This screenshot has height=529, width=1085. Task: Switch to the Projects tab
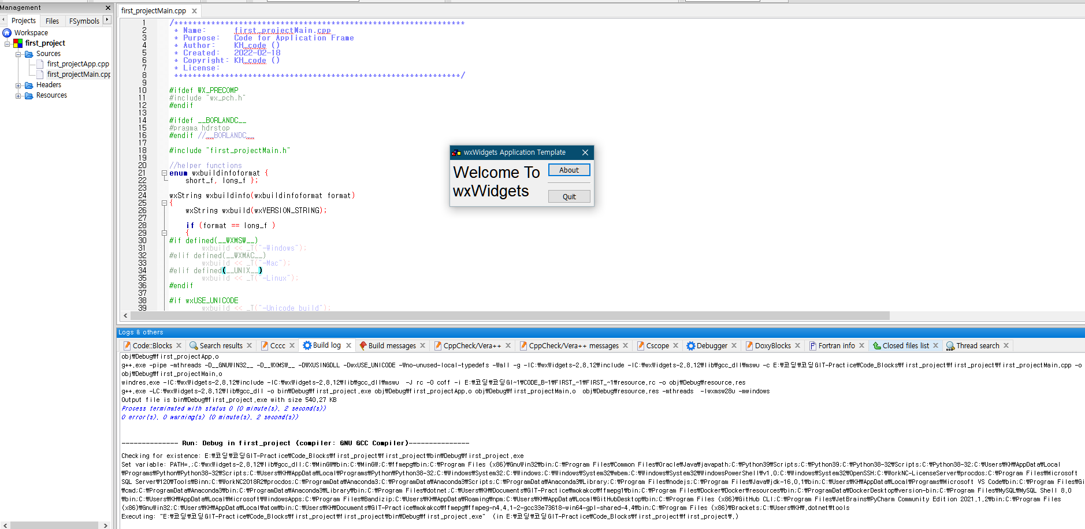pos(24,21)
